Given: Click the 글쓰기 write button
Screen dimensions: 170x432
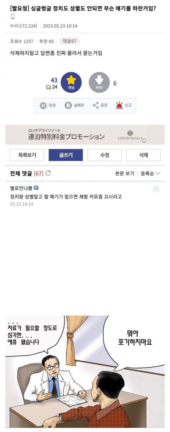Looking at the screenshot, I should click(66, 155).
